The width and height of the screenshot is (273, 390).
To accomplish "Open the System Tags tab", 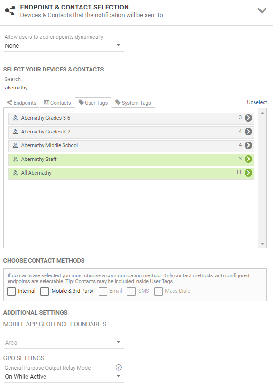I will [133, 103].
